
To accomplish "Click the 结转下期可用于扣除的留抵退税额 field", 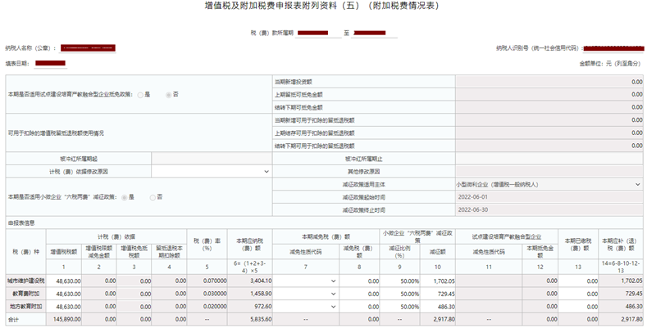I will (549, 146).
